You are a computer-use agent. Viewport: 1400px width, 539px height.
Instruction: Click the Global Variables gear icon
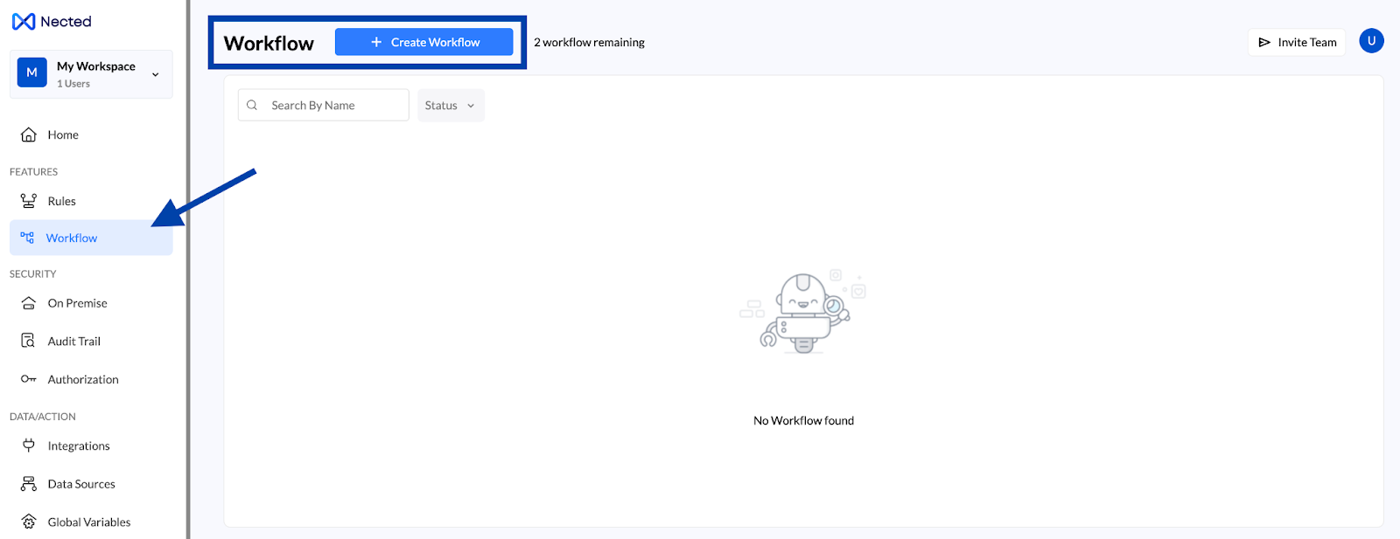[29, 522]
